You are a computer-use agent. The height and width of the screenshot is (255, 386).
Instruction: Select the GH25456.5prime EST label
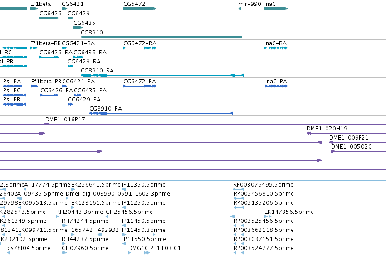(129, 212)
